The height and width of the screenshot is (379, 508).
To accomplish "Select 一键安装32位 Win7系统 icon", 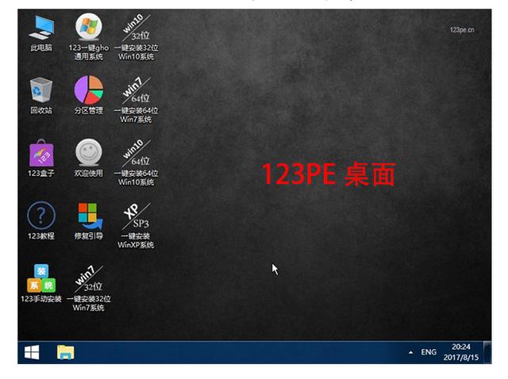I will tap(88, 289).
